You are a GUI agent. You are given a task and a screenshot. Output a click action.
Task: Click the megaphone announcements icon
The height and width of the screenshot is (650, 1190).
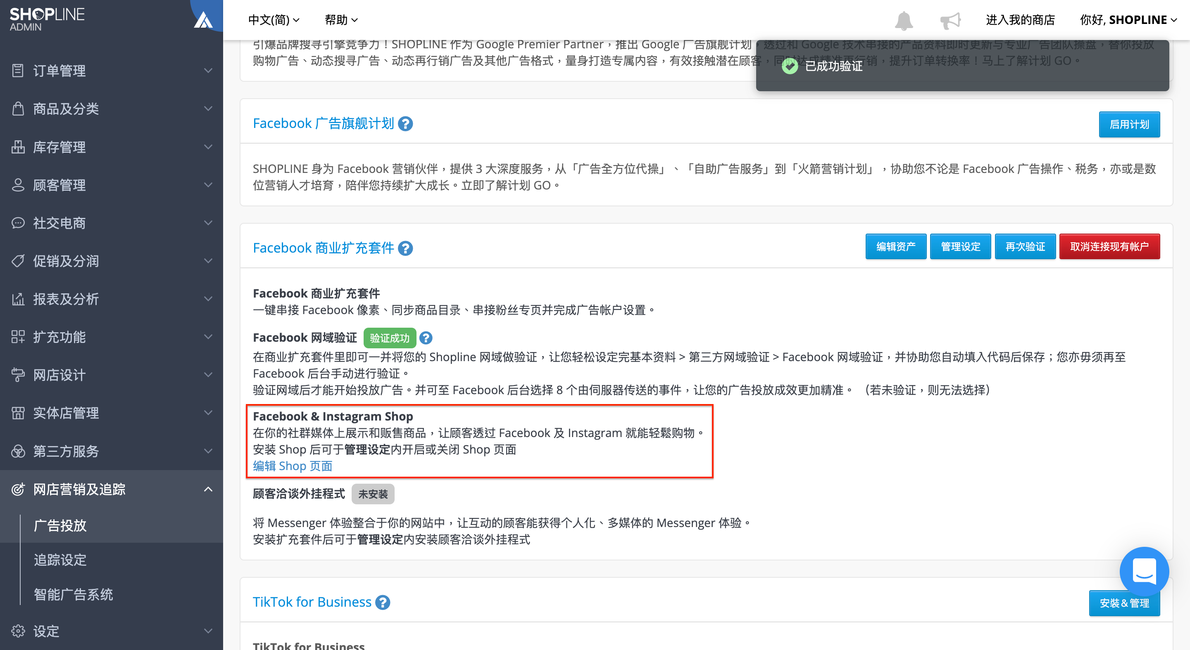pyautogui.click(x=950, y=20)
